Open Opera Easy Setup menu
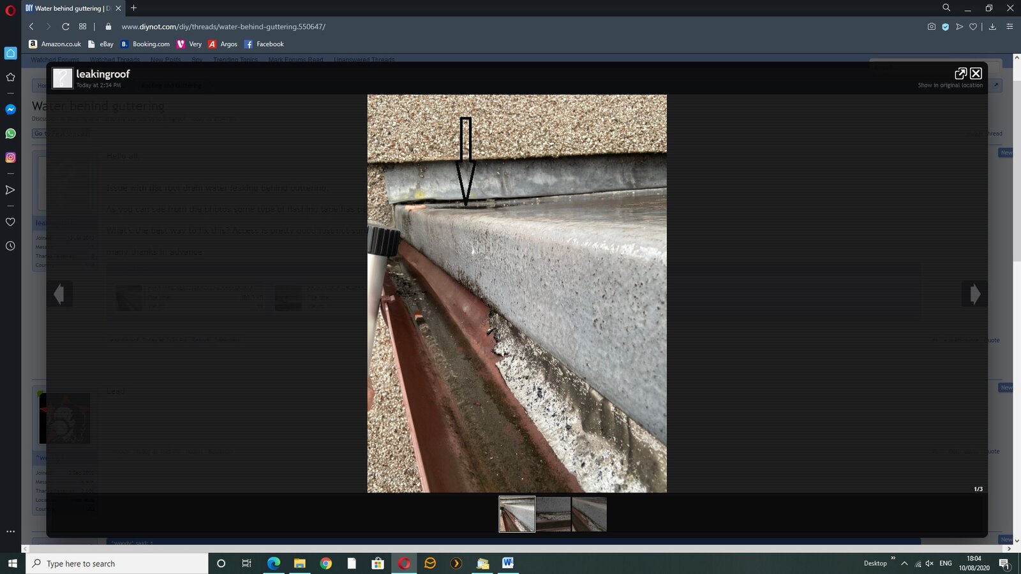 1010,27
